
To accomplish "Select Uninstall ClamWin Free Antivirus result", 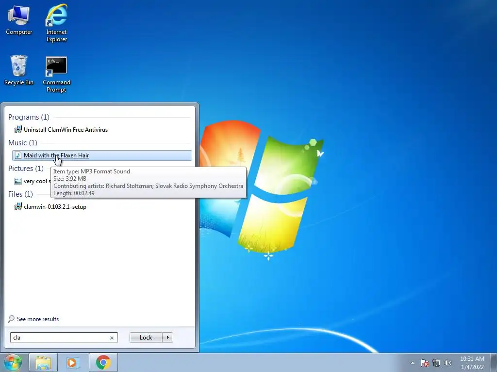I will tap(102, 130).
